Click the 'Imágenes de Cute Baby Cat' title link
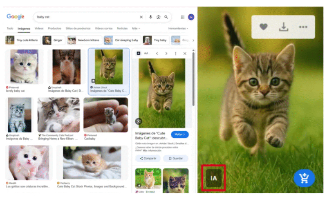Screen dimensions: 327x197 pos(151,136)
